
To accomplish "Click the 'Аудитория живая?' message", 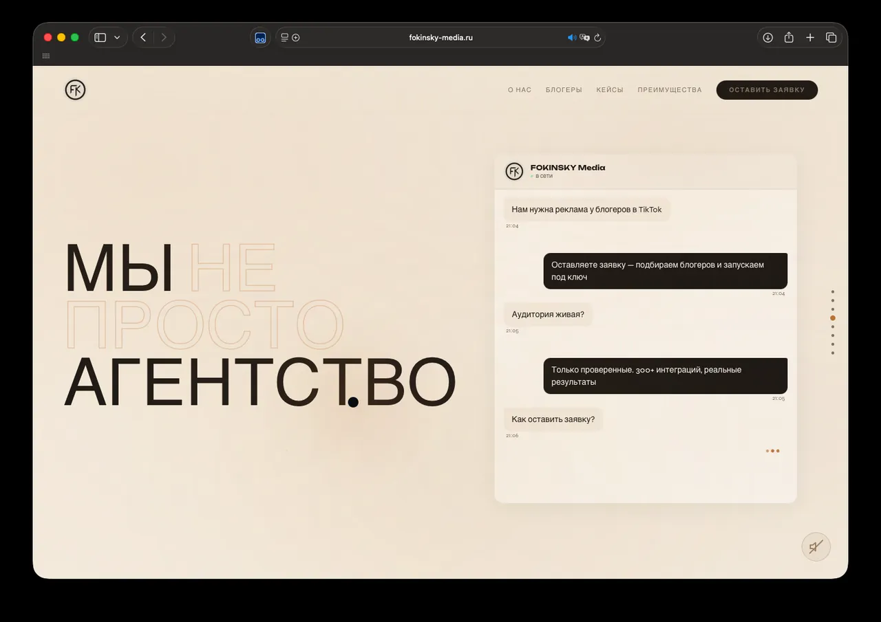I will [548, 315].
